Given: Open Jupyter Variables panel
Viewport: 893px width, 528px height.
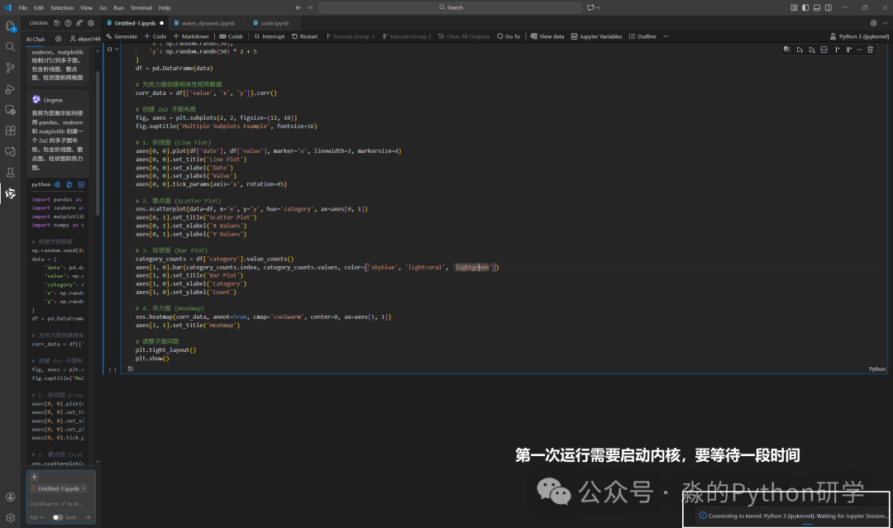Looking at the screenshot, I should pyautogui.click(x=596, y=36).
